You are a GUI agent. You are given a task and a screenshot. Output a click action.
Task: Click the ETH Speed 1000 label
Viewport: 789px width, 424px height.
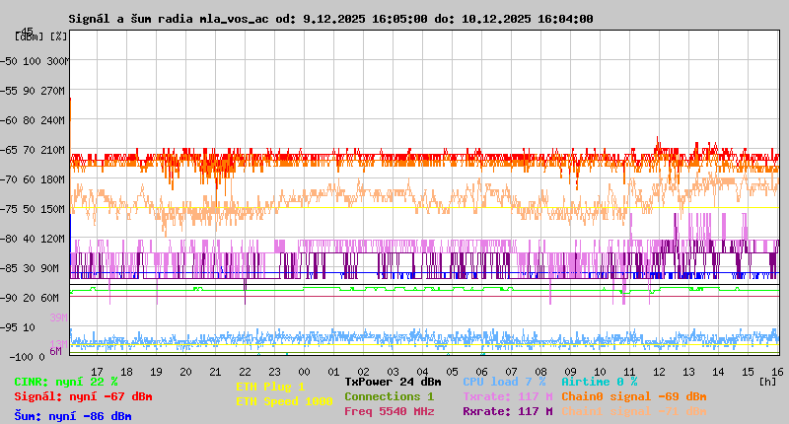tap(284, 401)
